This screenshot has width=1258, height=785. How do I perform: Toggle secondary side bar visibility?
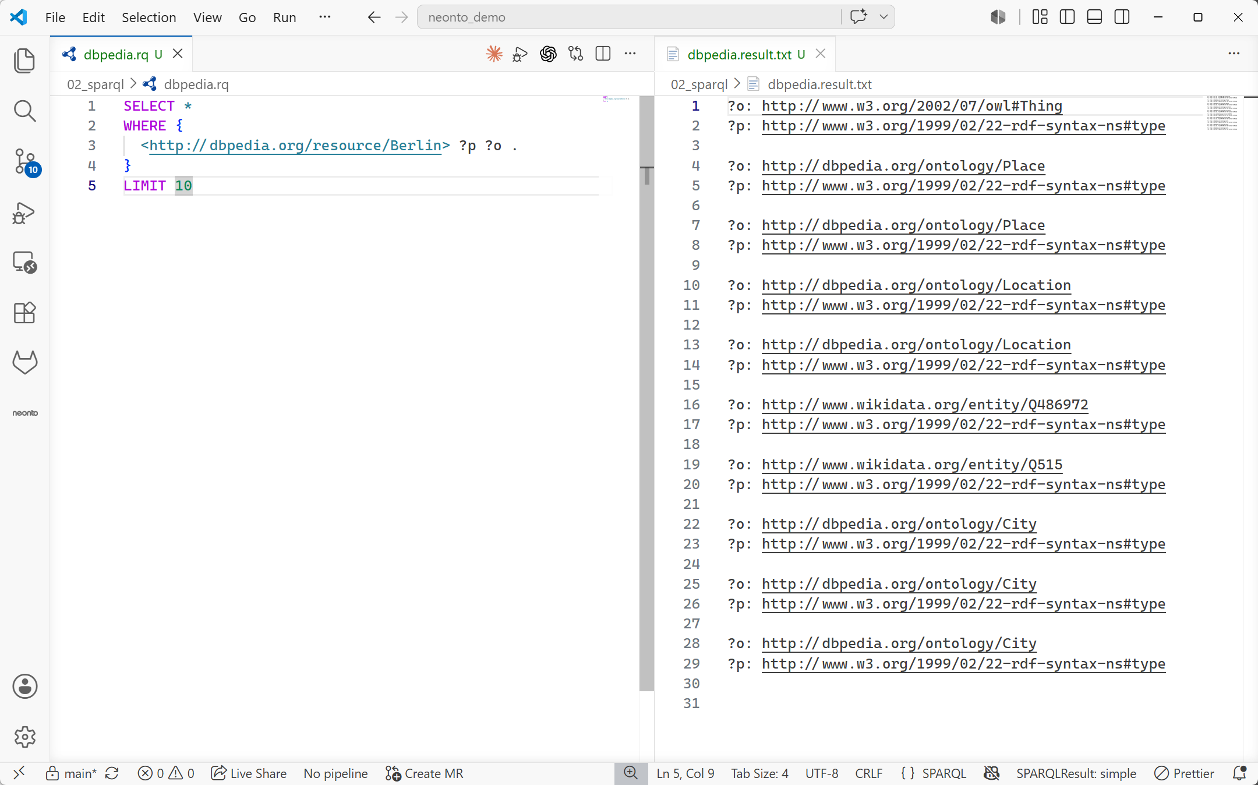pos(1122,17)
